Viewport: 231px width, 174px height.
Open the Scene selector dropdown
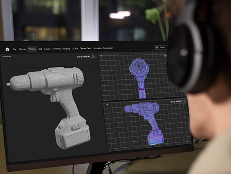(x=161, y=47)
